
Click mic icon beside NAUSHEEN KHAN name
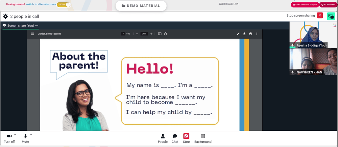[292, 72]
